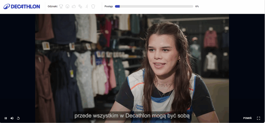Click the 6% progress value
The image size is (265, 123).
click(x=197, y=6)
